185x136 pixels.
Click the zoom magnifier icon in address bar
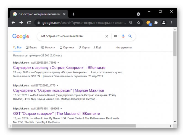(131, 23)
